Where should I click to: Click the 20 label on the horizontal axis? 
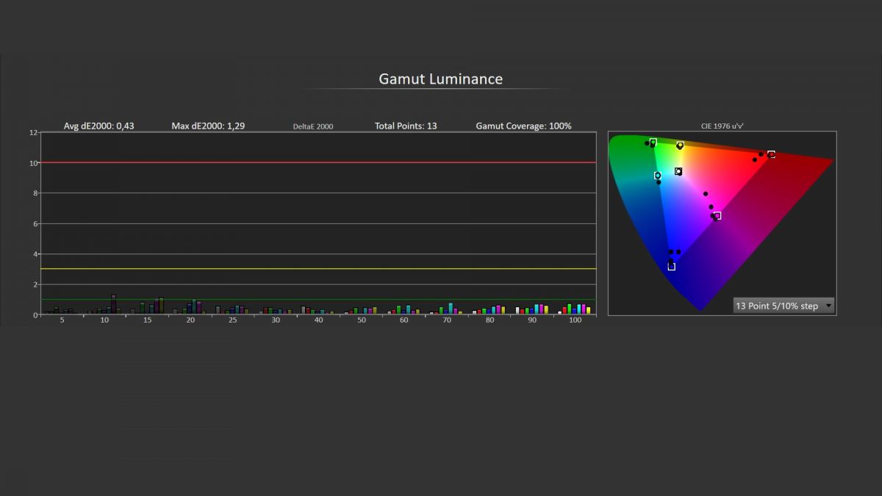(190, 321)
